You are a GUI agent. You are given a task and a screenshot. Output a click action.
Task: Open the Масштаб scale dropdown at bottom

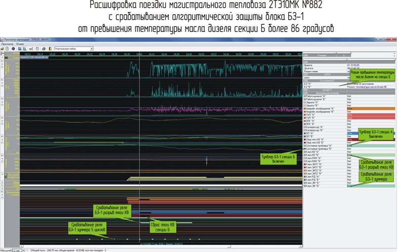23,250
